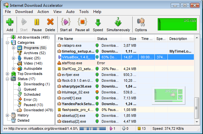The image size is (203, 134).
Task: Select the Music (25) category
Action: pyautogui.click(x=32, y=58)
